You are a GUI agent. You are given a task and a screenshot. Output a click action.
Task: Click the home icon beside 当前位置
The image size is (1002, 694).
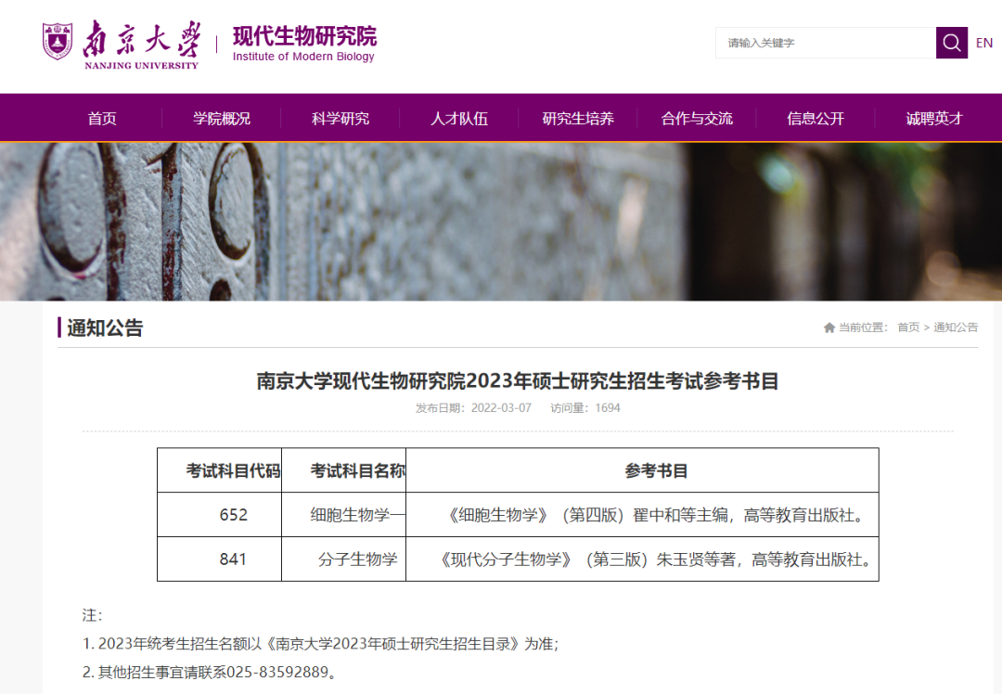(829, 327)
